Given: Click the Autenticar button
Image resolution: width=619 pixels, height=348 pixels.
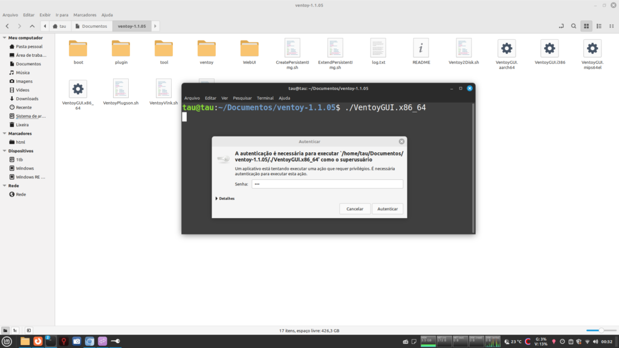Looking at the screenshot, I should 387,208.
